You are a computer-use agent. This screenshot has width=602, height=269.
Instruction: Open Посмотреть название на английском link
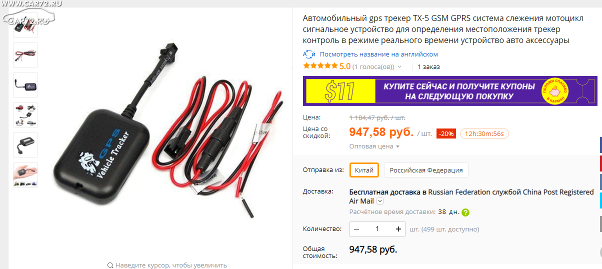379,54
